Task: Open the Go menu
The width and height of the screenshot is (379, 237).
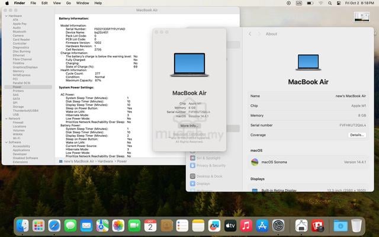Action: click(x=69, y=3)
